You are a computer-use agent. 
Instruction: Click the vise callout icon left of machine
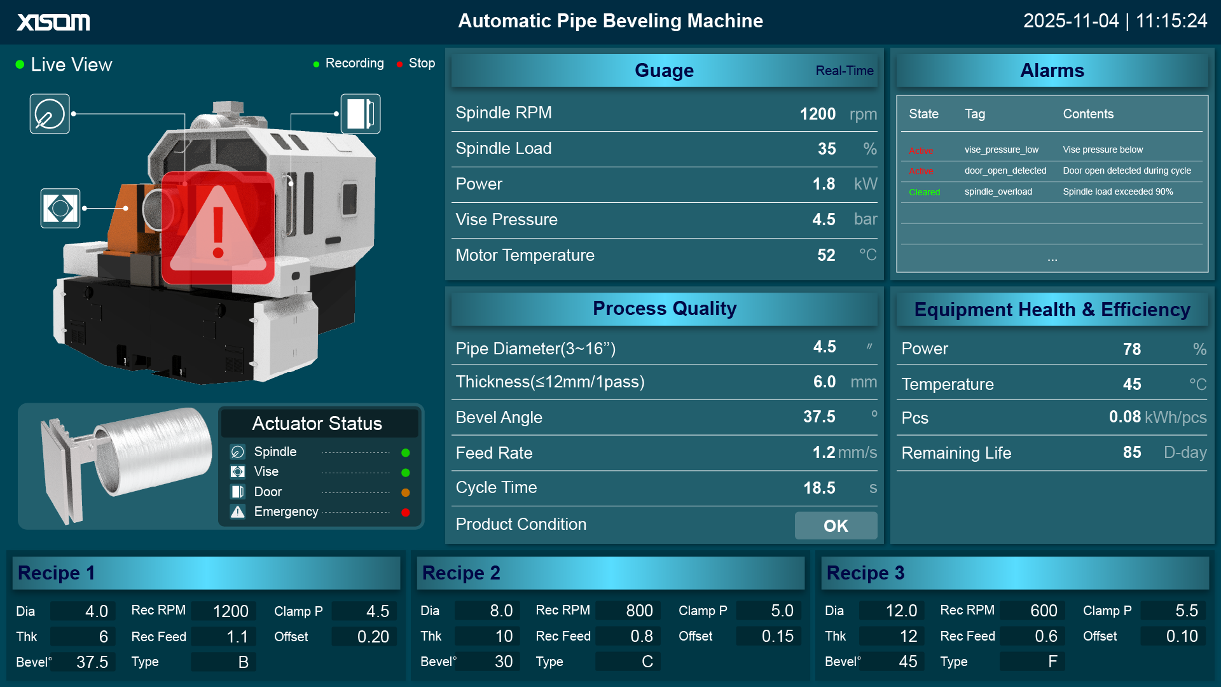pos(60,208)
